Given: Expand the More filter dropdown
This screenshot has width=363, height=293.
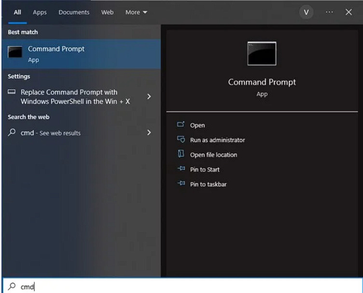Looking at the screenshot, I should click(x=136, y=13).
